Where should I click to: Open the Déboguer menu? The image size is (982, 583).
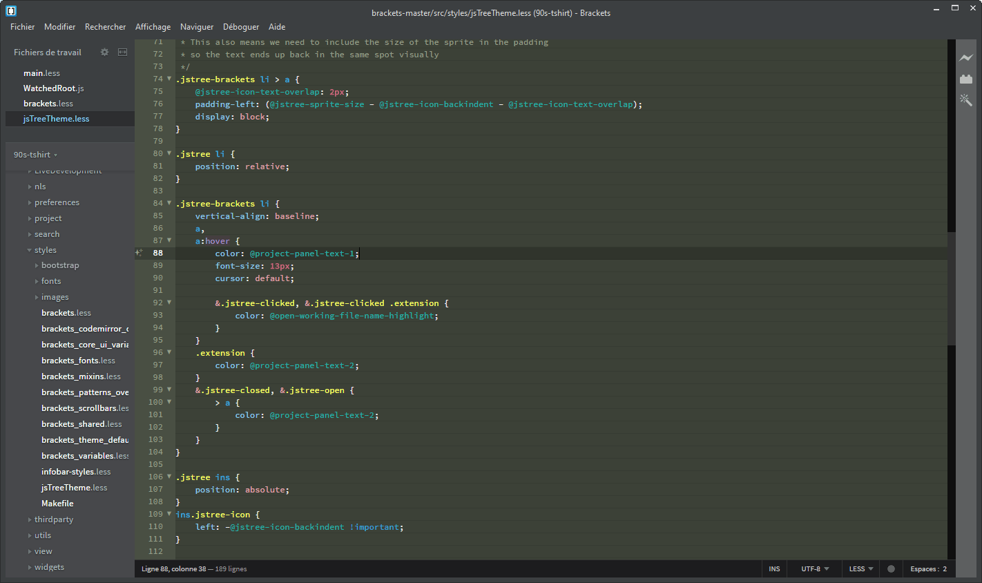point(240,27)
